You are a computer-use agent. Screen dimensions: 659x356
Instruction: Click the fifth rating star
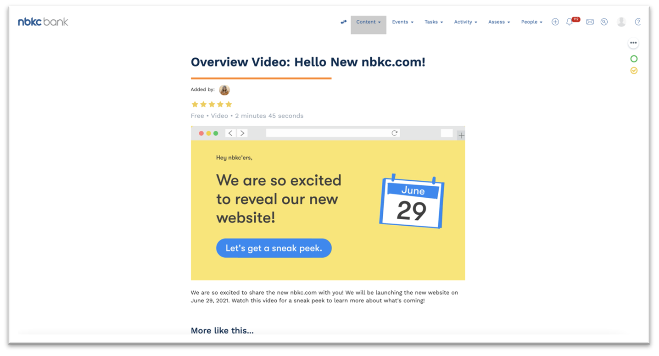click(229, 104)
